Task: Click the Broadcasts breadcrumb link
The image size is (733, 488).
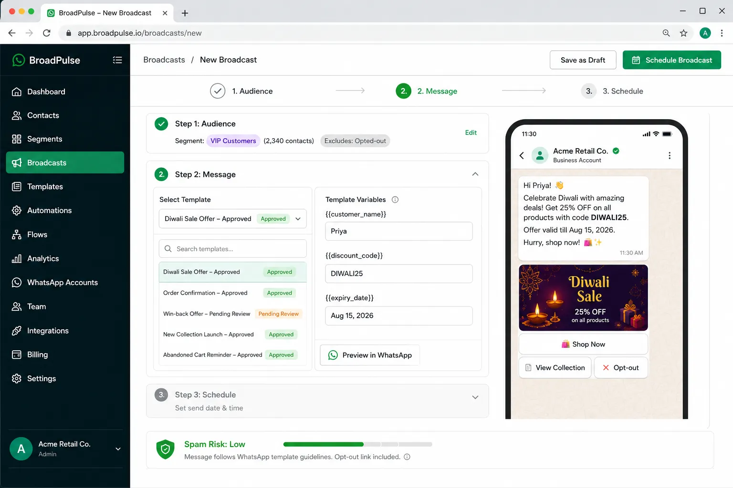Action: pyautogui.click(x=164, y=60)
